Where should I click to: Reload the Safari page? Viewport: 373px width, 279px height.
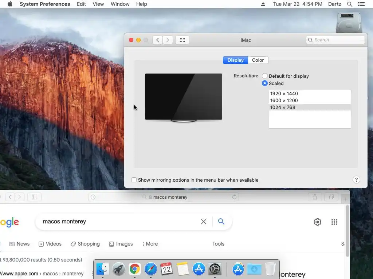[x=234, y=197]
